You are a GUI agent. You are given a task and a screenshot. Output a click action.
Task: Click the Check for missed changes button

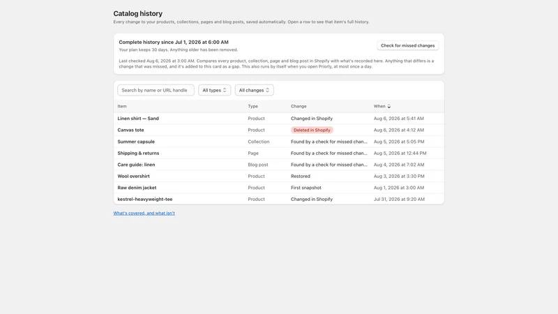coord(407,45)
